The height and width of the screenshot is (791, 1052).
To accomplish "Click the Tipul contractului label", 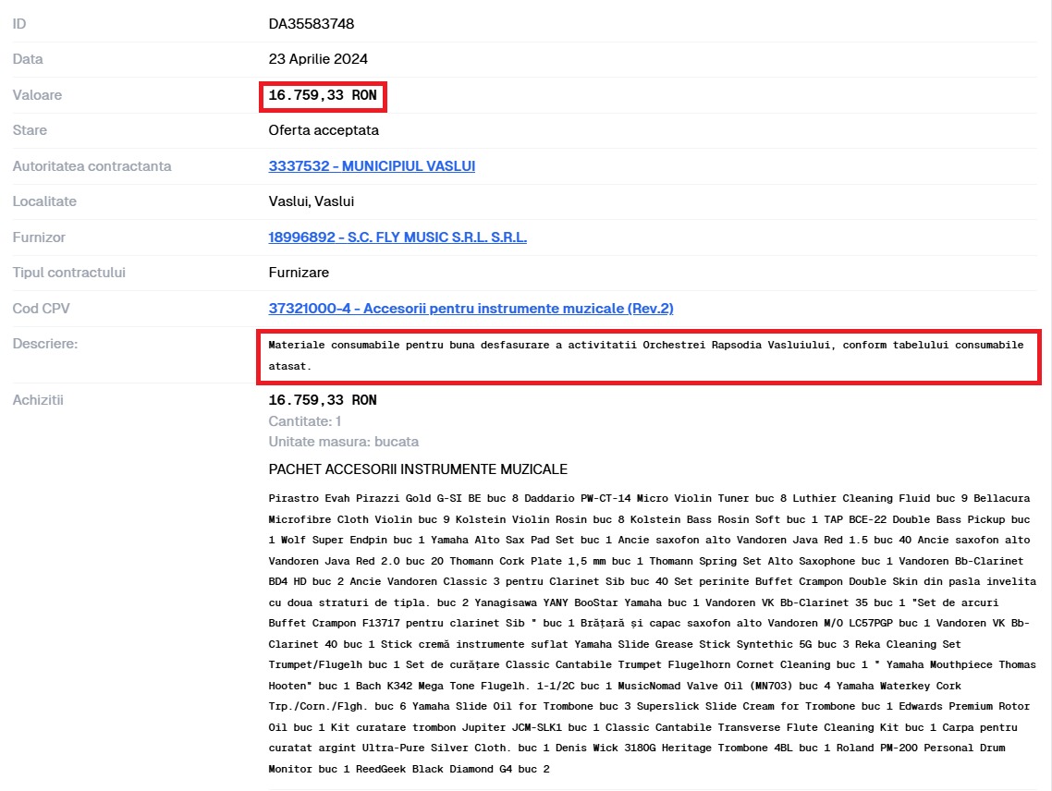I will point(69,273).
